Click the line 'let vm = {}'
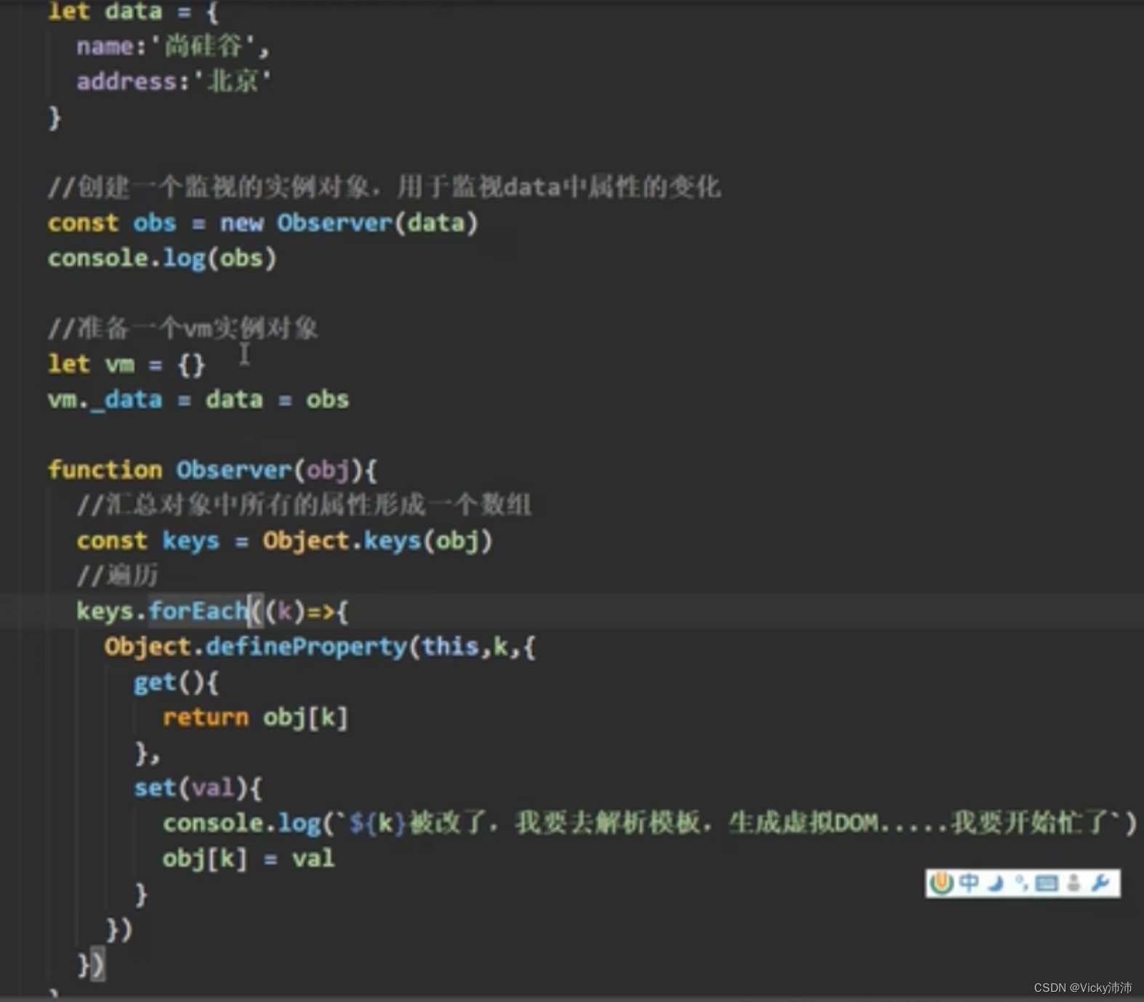1144x1002 pixels. (126, 364)
